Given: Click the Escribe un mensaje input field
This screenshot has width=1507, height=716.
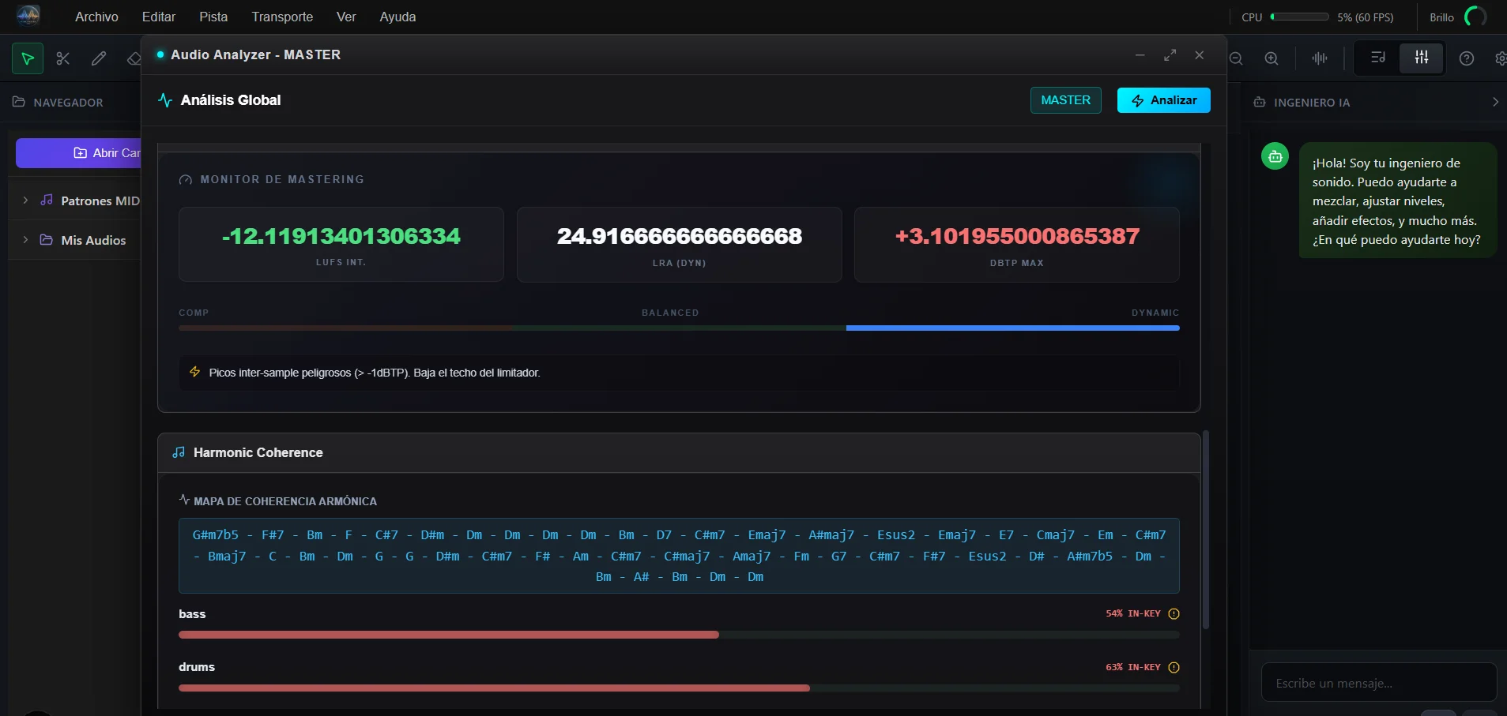Looking at the screenshot, I should pos(1378,683).
